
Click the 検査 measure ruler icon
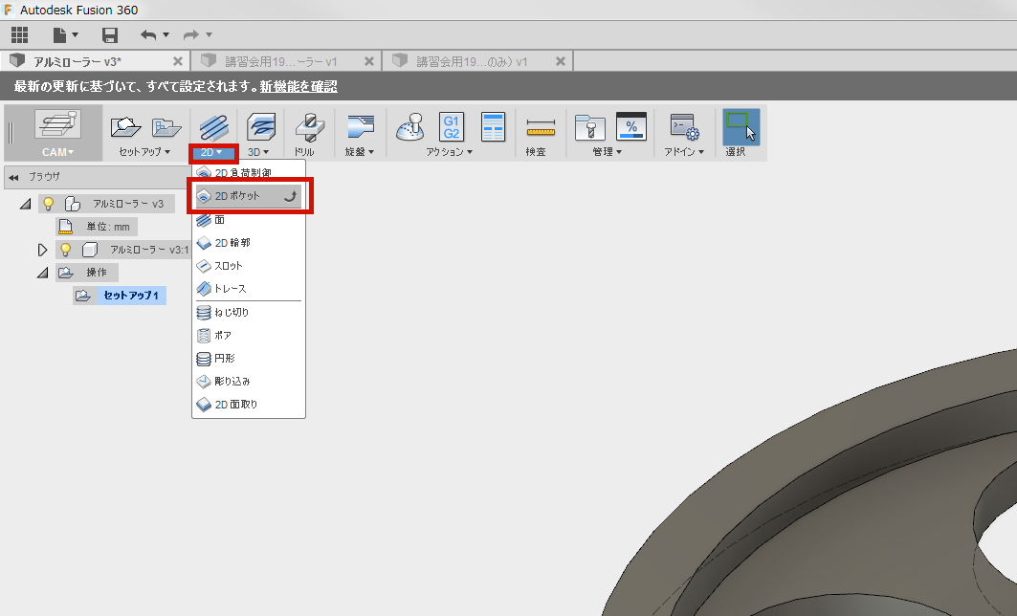541,127
